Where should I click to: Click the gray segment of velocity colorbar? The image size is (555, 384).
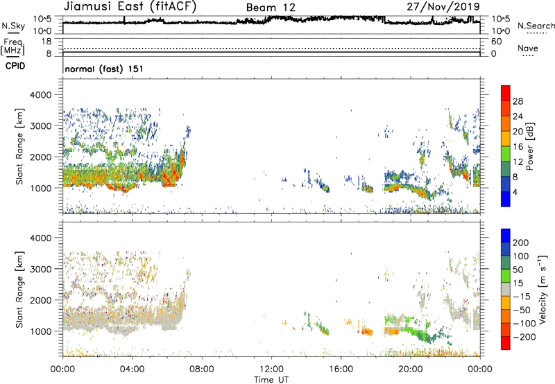coord(506,289)
